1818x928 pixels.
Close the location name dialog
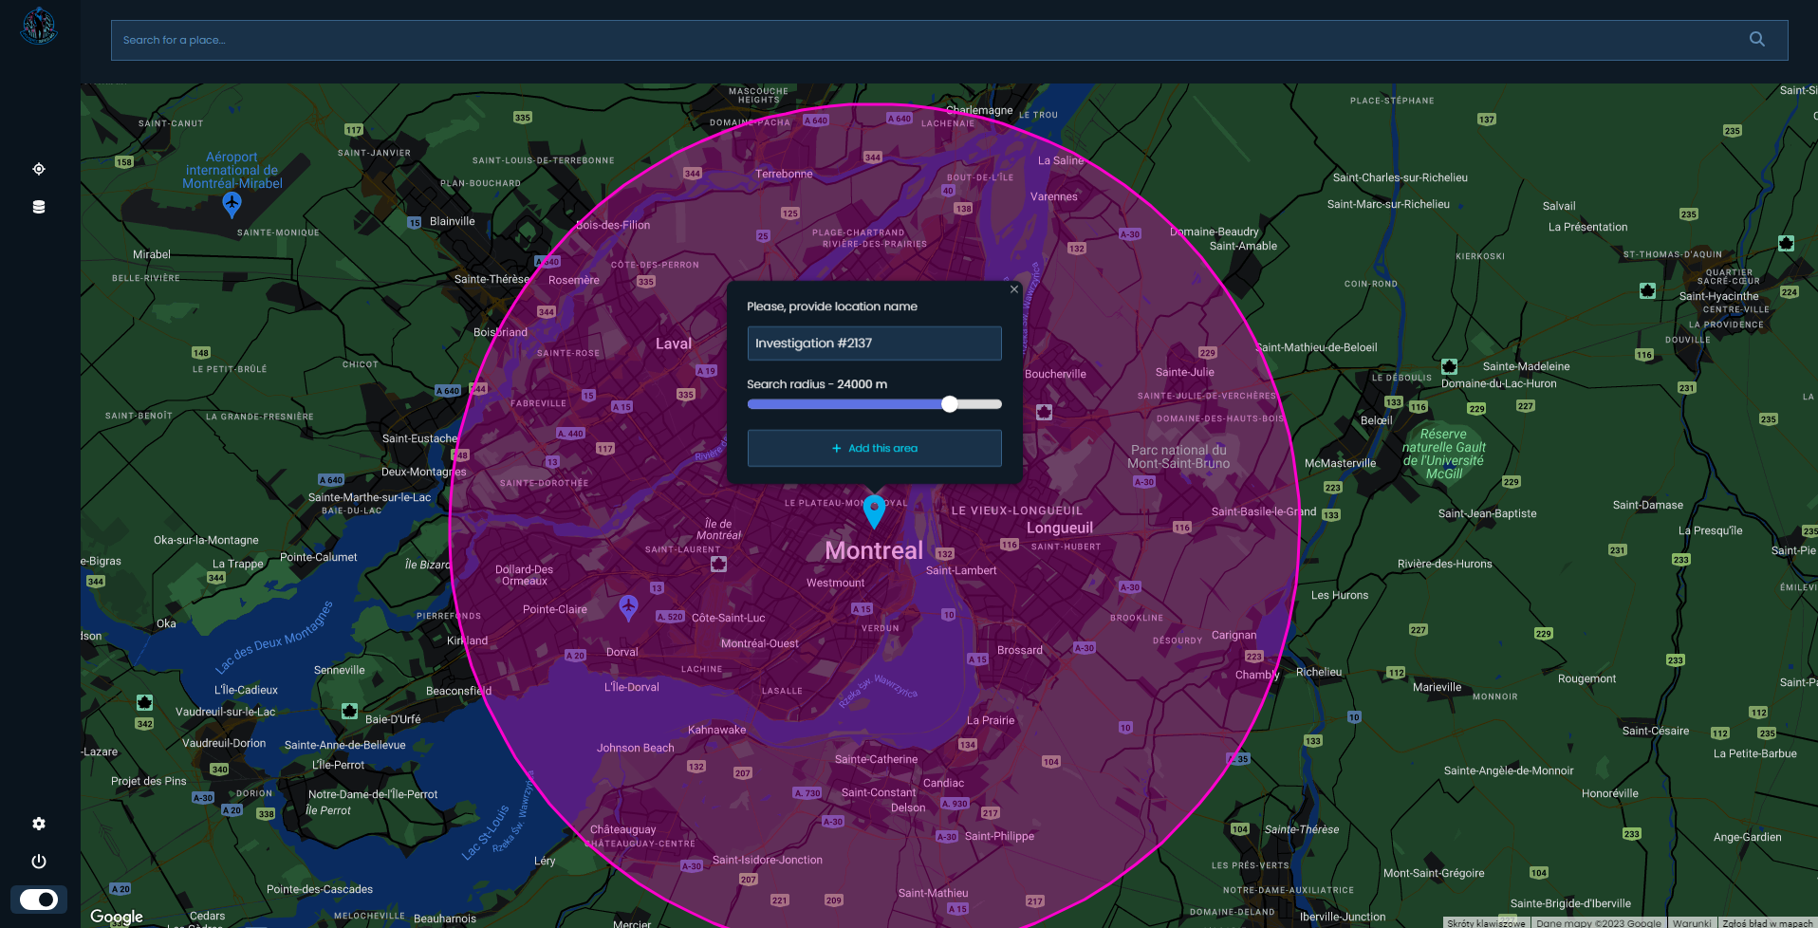pyautogui.click(x=1014, y=289)
